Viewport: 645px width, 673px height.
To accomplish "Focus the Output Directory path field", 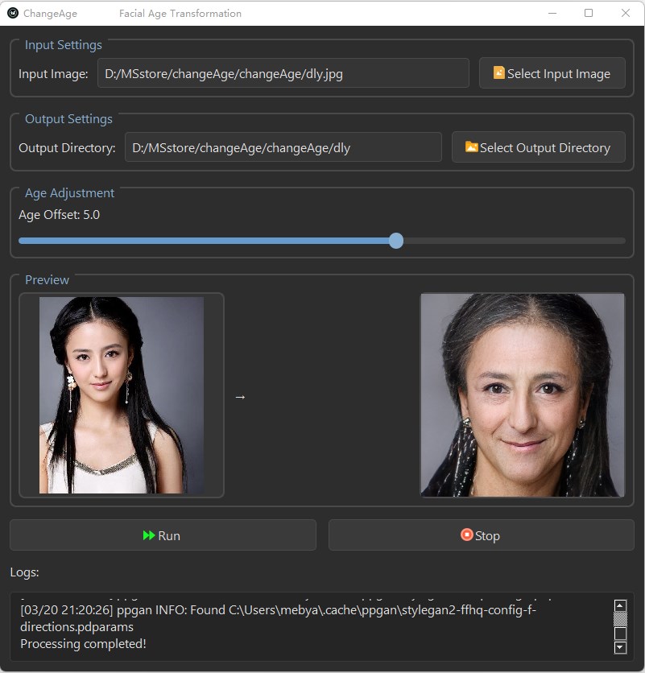I will [x=283, y=147].
